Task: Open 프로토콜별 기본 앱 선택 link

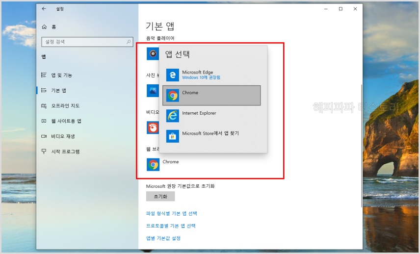Action: [x=171, y=226]
